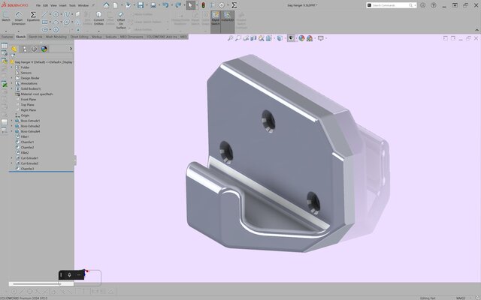Toggle Instant2D mode
Image resolution: width=481 pixels, height=300 pixels.
(x=228, y=18)
